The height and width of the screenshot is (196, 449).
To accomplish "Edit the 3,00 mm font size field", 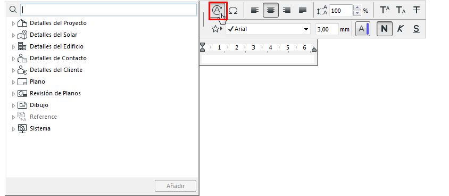I will click(327, 29).
